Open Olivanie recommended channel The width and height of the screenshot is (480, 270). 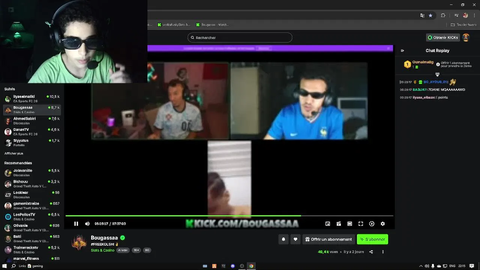(x=32, y=228)
